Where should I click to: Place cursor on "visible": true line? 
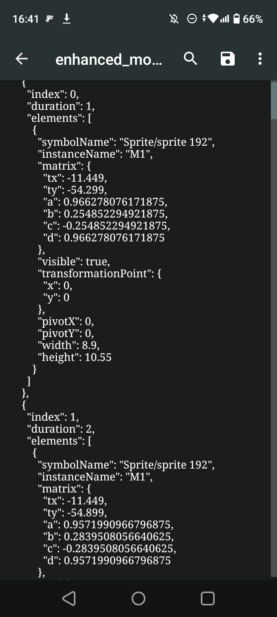pos(74,261)
